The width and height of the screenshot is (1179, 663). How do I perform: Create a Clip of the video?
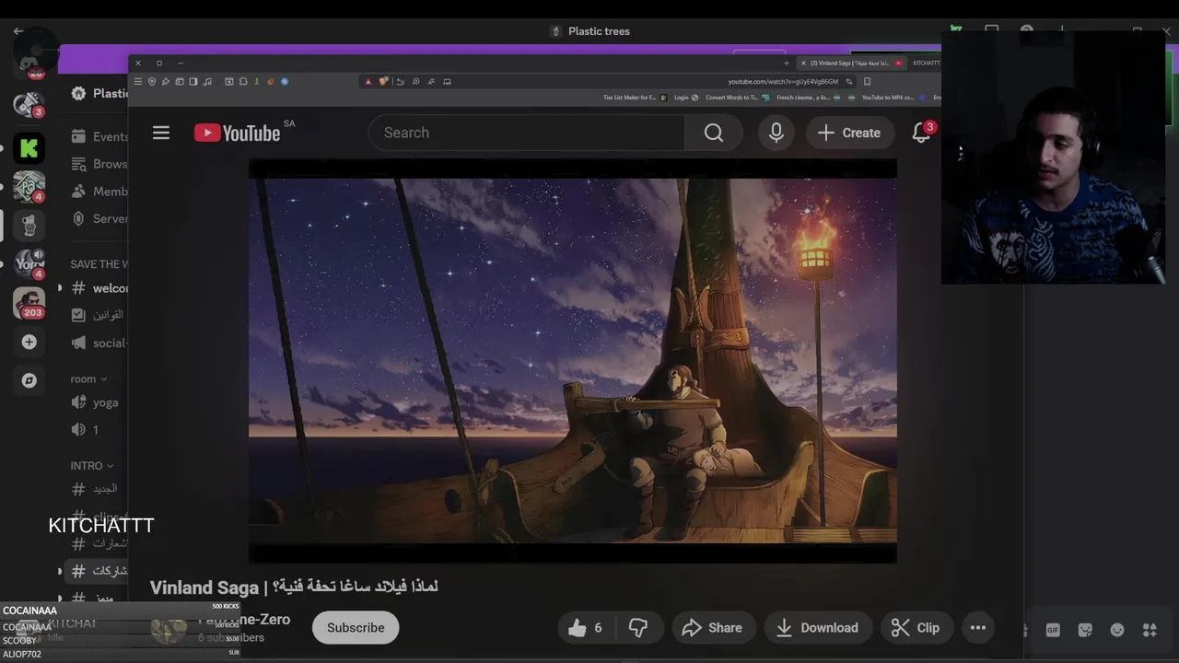pyautogui.click(x=916, y=628)
